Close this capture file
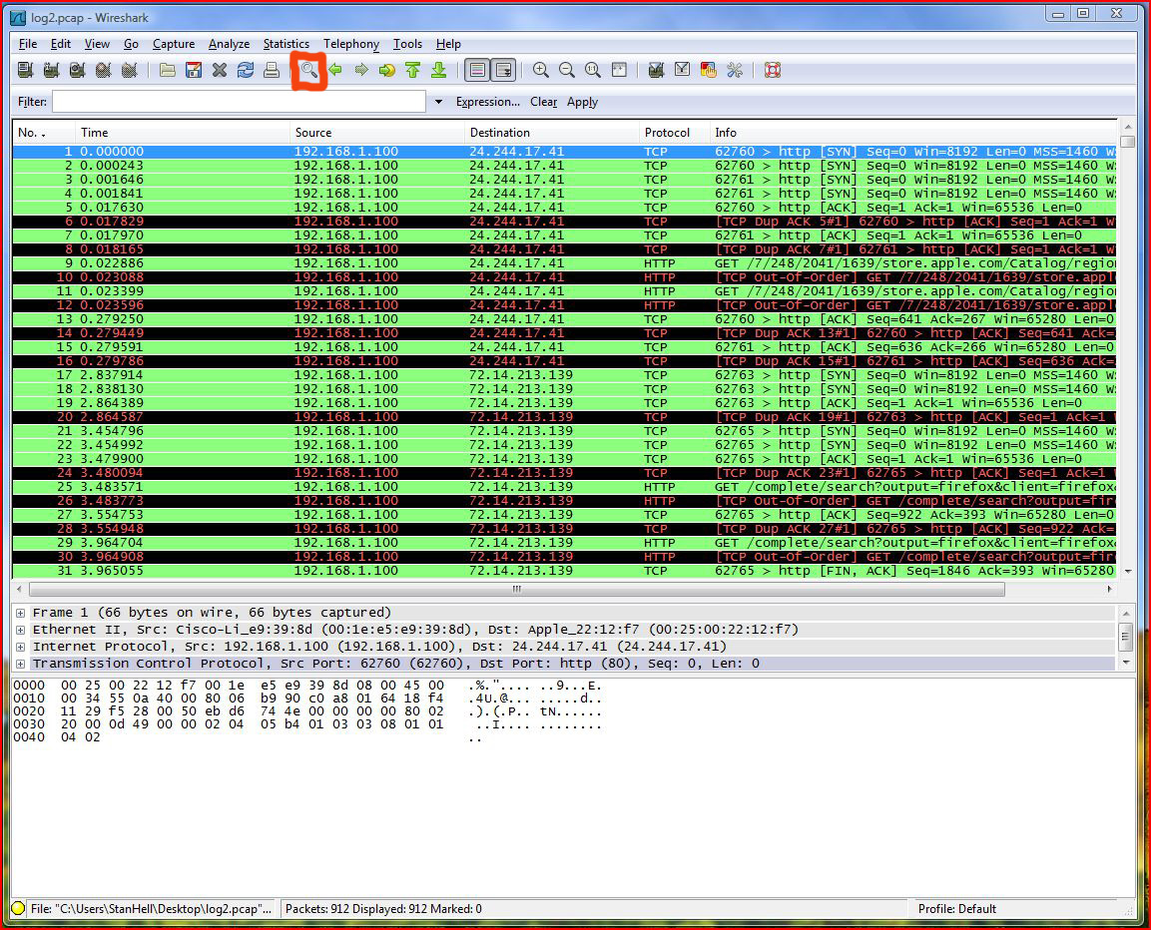 tap(220, 71)
